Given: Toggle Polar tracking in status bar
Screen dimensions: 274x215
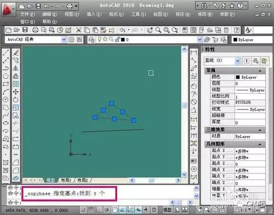Looking at the screenshot, I should pyautogui.click(x=107, y=210).
